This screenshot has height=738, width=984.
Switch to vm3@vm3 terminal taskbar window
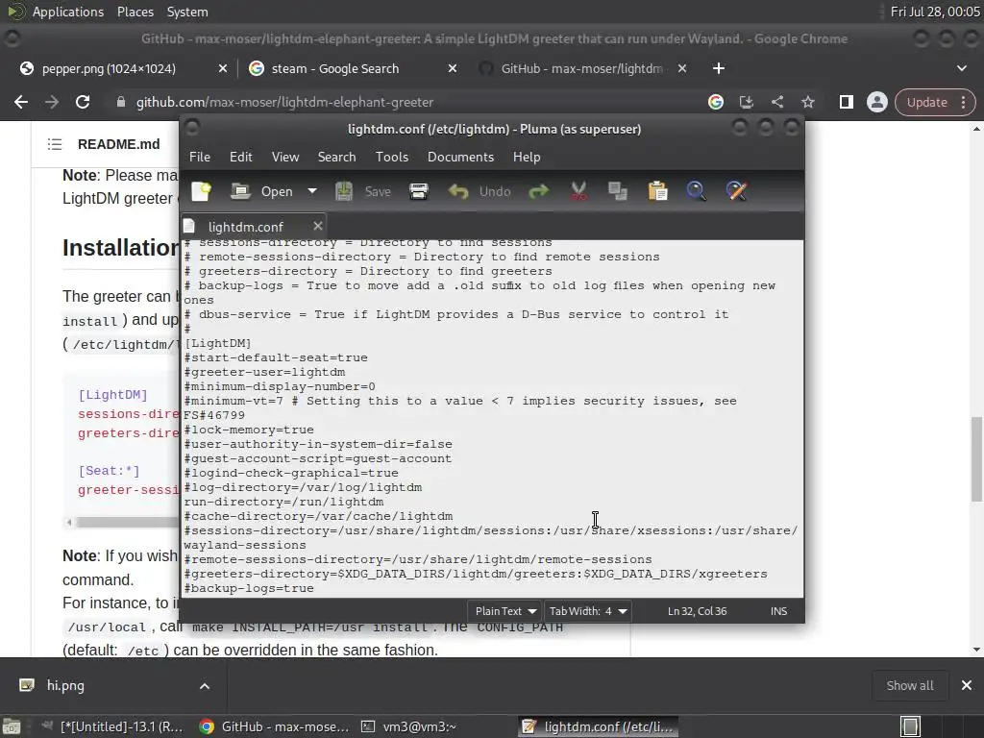[409, 726]
